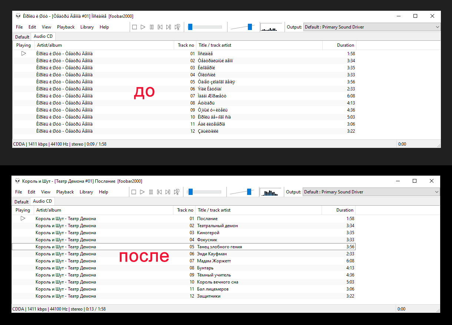452x325 pixels.
Task: Click the Playing column header in bottom window
Action: tap(23, 210)
